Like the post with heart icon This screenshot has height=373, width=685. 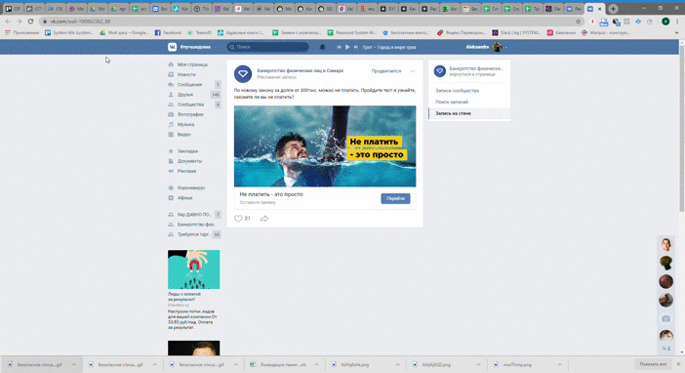point(238,218)
